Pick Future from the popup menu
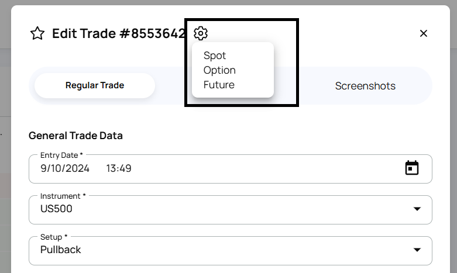Viewport: 457px width, 273px height. coord(219,85)
